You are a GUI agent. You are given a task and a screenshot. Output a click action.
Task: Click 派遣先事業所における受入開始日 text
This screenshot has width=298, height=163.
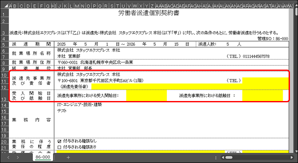(88, 96)
